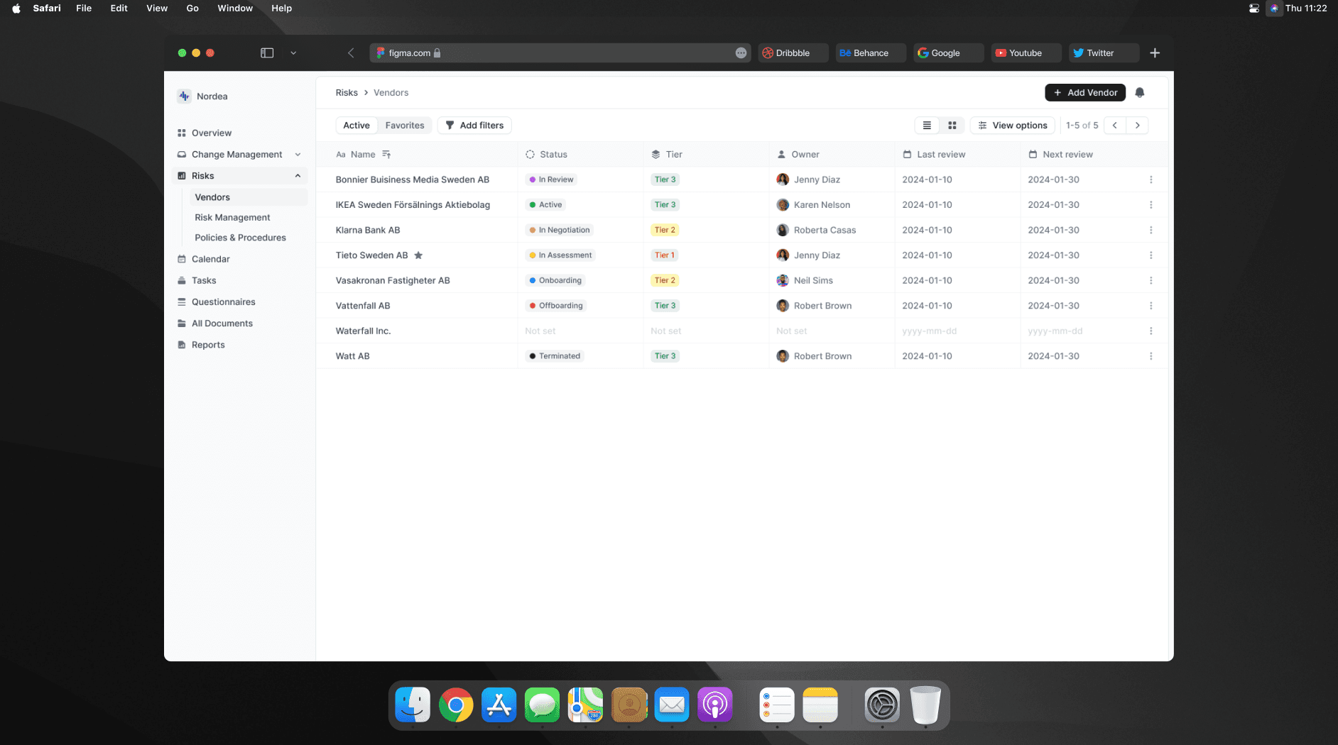Screen dimensions: 1338x745
Task: Open Tasks in the sidebar
Action: point(203,280)
